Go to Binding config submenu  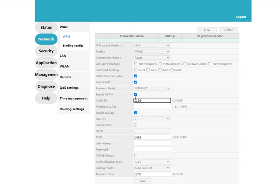(73, 46)
